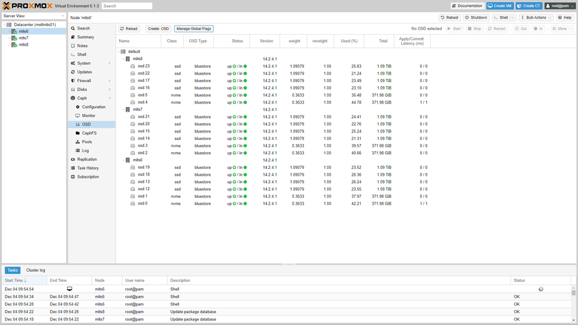The image size is (578, 325).
Task: Open the root@pam user menu
Action: [560, 6]
